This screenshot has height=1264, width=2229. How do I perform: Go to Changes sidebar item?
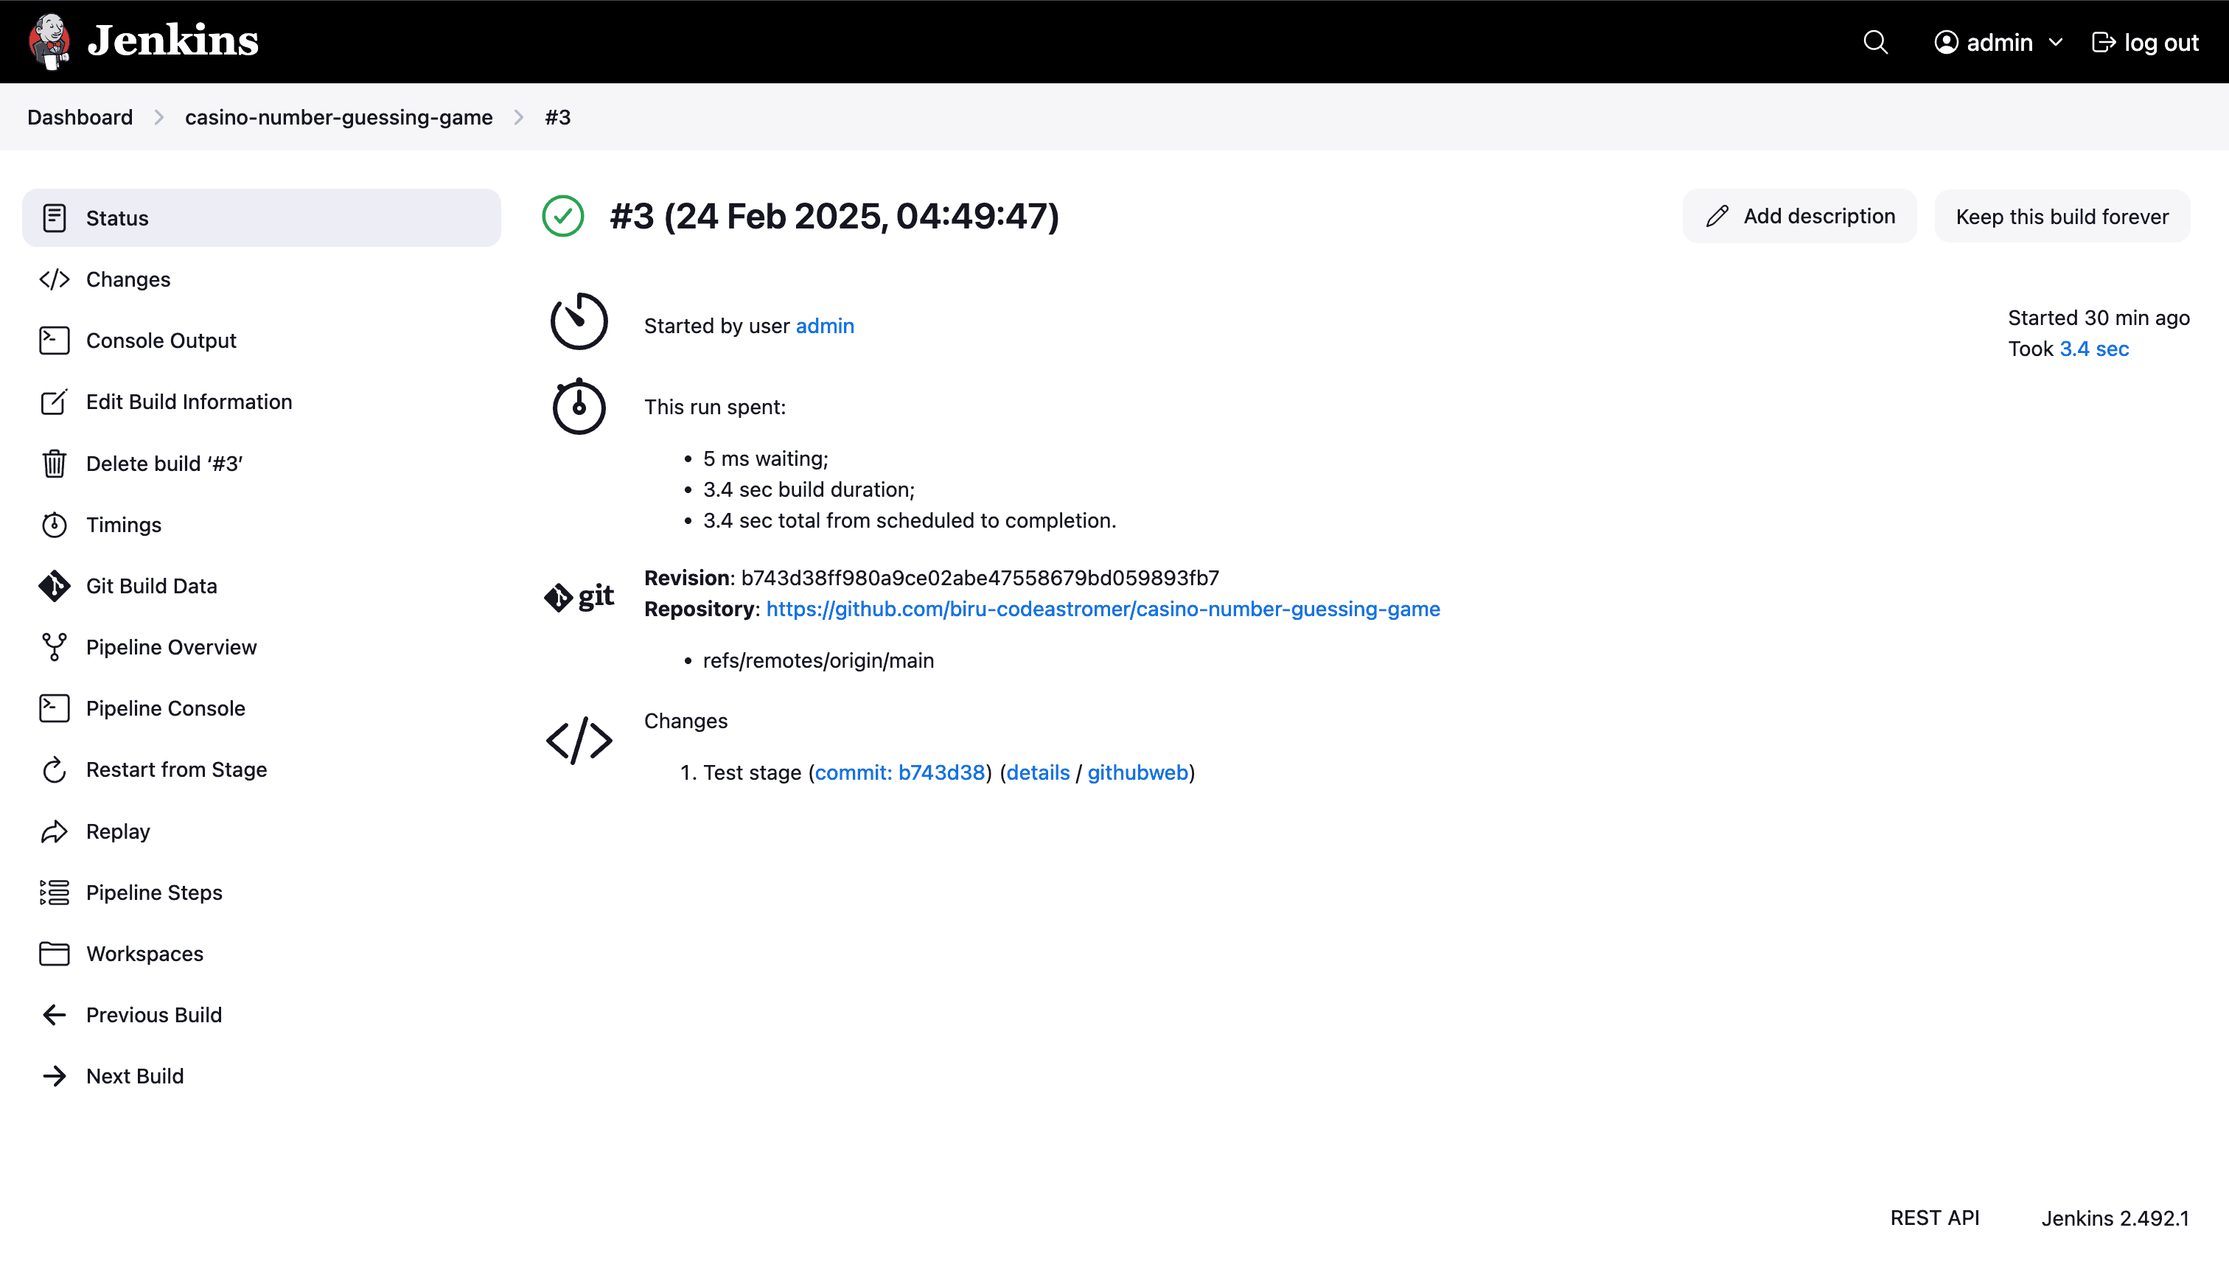tap(128, 279)
